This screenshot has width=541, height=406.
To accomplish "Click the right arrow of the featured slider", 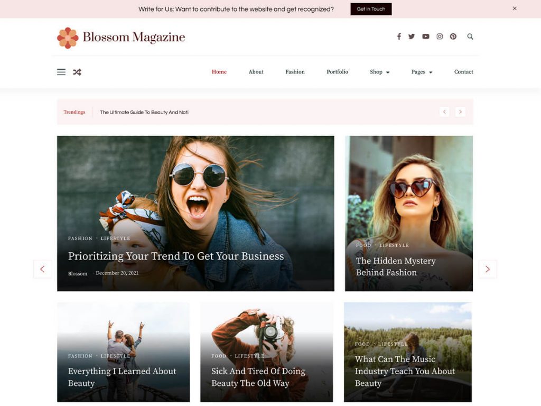I will (487, 269).
